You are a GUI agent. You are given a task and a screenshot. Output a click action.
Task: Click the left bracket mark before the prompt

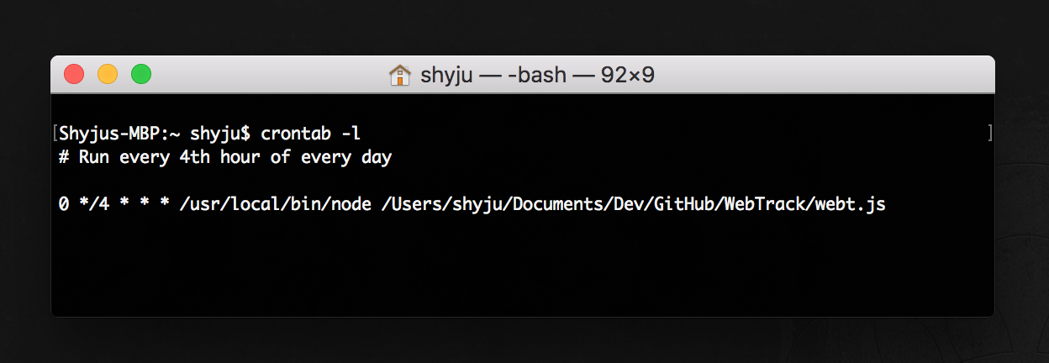tap(55, 133)
